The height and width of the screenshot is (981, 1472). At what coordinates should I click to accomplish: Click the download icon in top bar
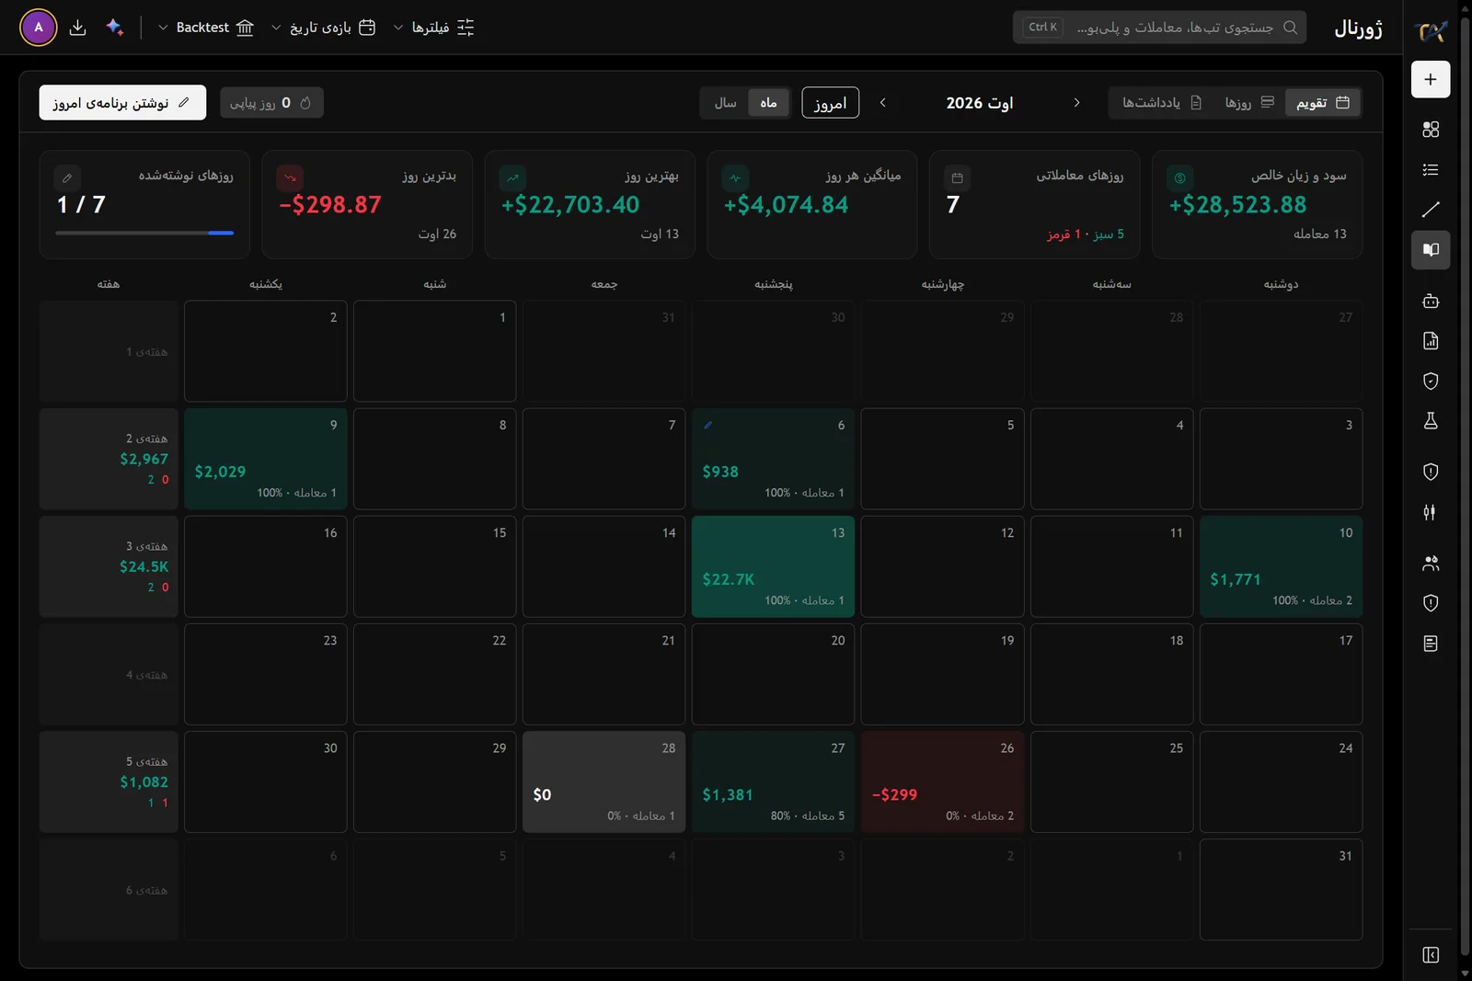point(78,28)
